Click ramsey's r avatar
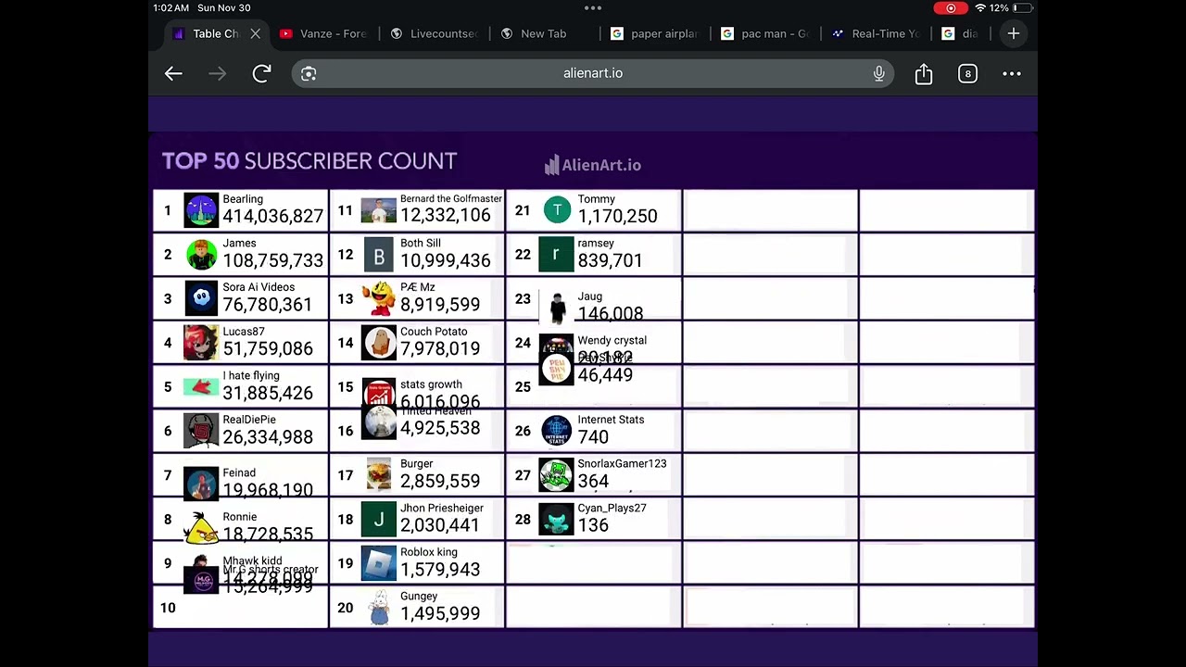 (x=556, y=255)
